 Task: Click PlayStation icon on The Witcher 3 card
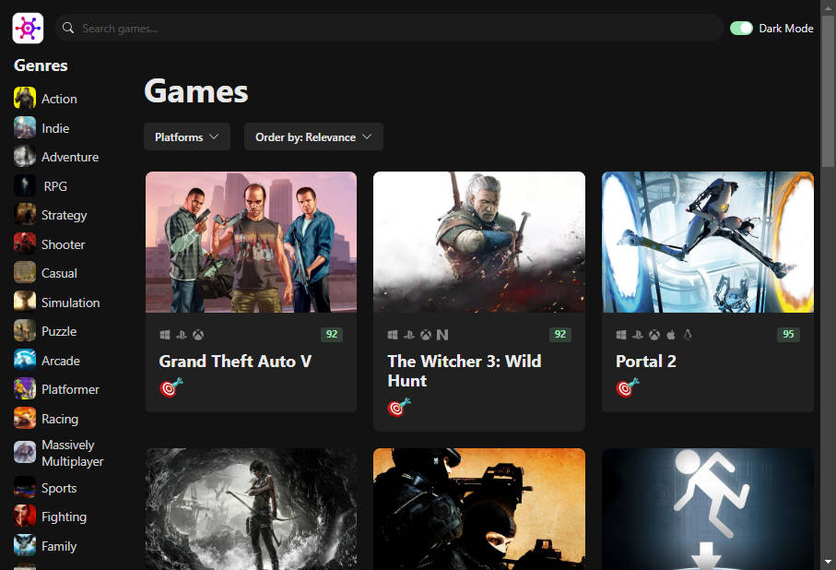pos(409,335)
